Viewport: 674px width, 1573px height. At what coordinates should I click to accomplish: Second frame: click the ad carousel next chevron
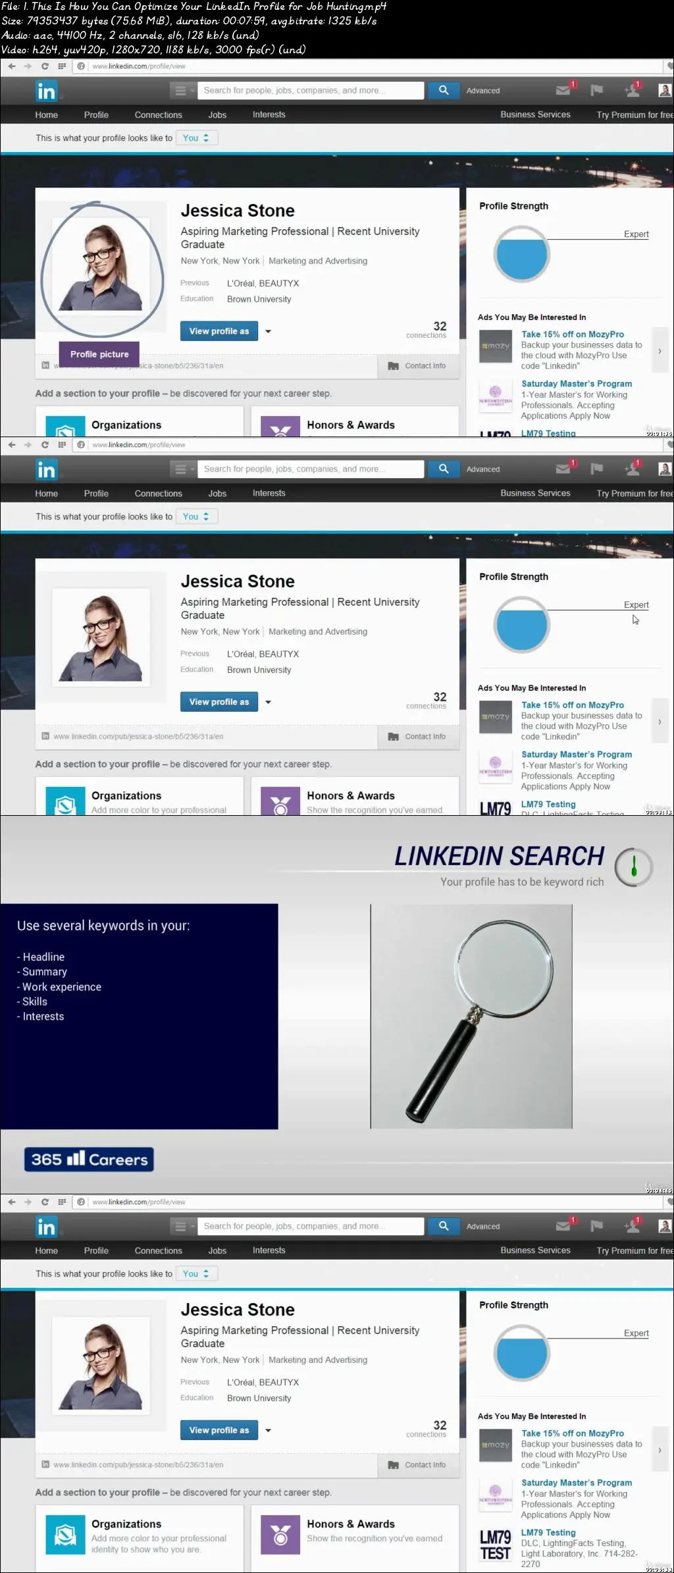[660, 722]
